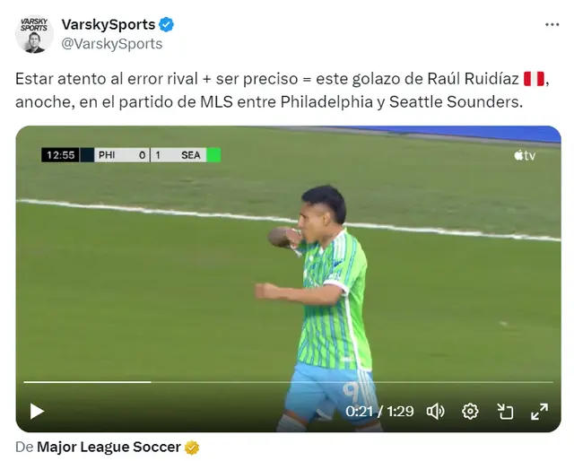Viewport: 574px width, 461px height.
Task: Play the Ruidíaz goal video
Action: [x=37, y=411]
